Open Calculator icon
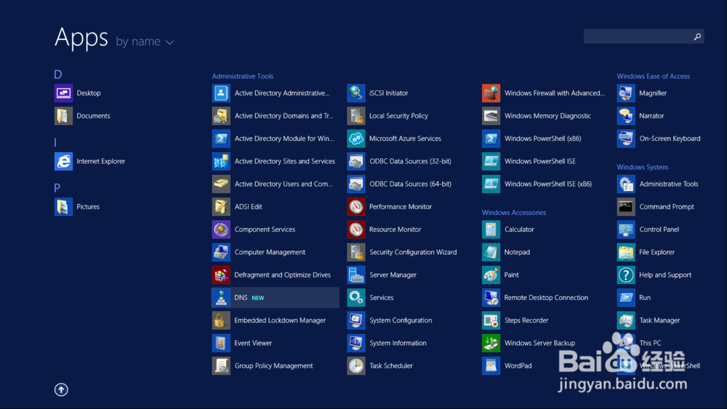This screenshot has width=727, height=409. [491, 230]
